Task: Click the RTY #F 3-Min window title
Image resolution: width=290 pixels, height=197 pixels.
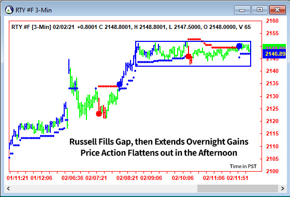Action: pos(34,10)
